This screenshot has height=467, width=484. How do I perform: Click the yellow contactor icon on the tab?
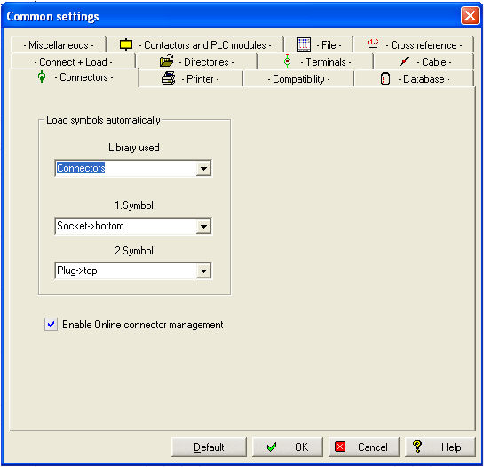(126, 44)
